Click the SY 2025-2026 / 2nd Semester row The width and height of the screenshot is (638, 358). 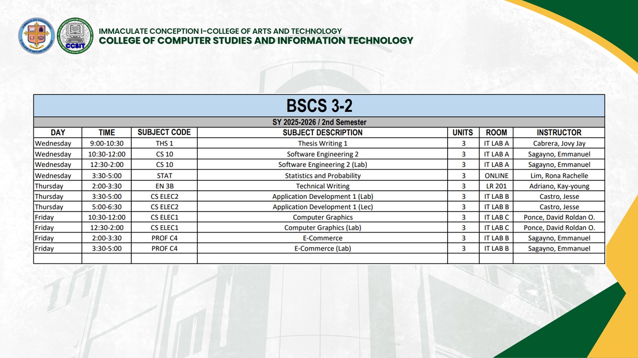click(x=319, y=122)
